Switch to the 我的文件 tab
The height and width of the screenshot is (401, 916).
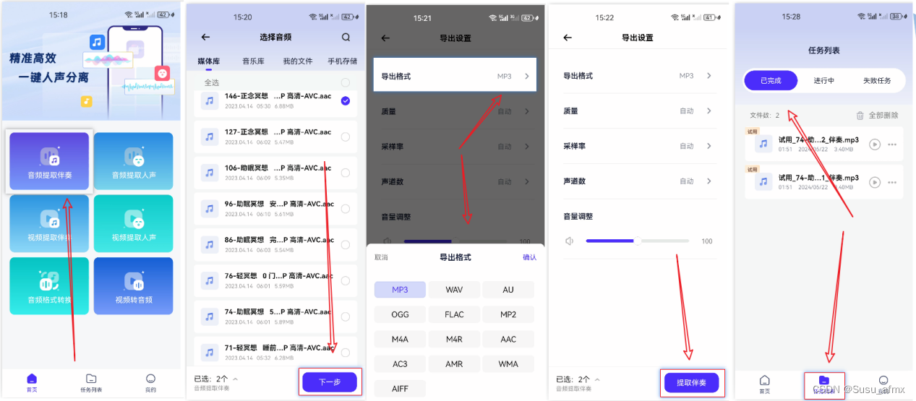point(297,61)
